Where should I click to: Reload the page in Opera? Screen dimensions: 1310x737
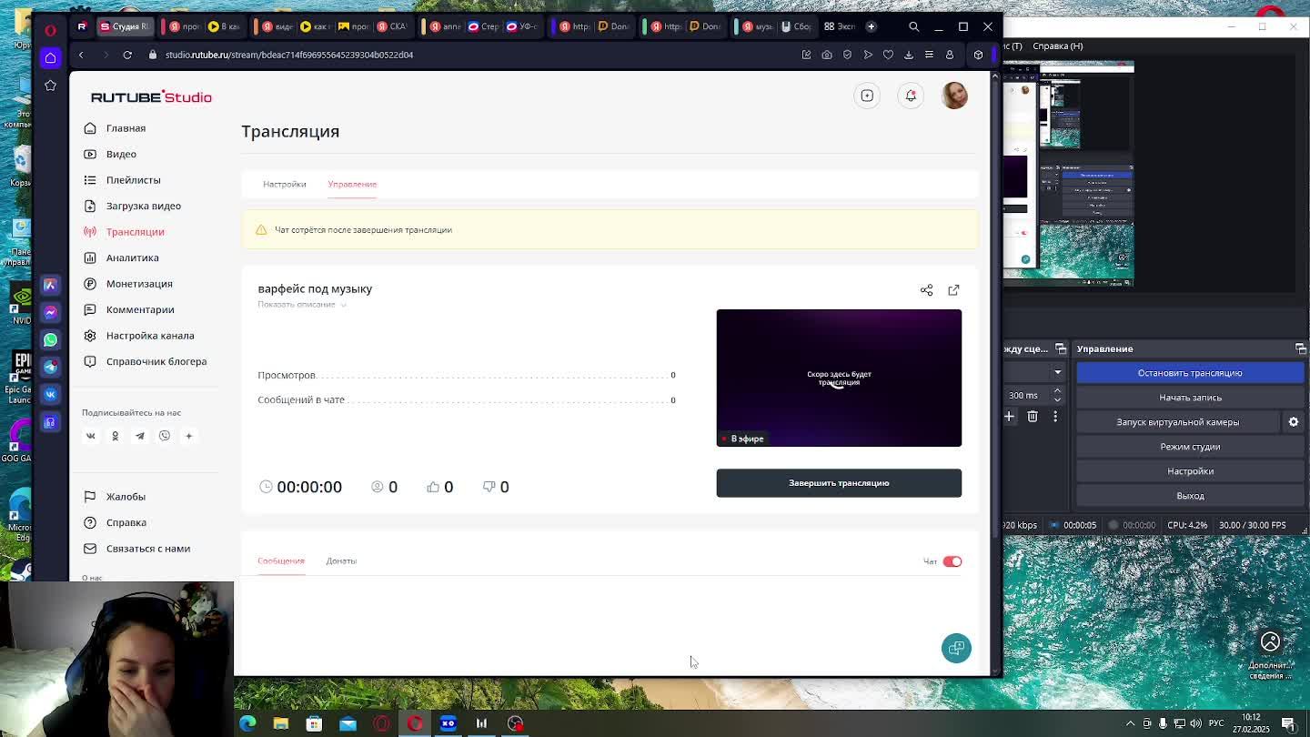pos(127,55)
